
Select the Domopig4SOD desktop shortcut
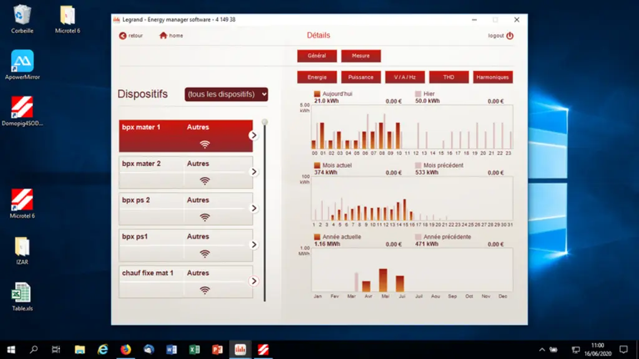22,111
